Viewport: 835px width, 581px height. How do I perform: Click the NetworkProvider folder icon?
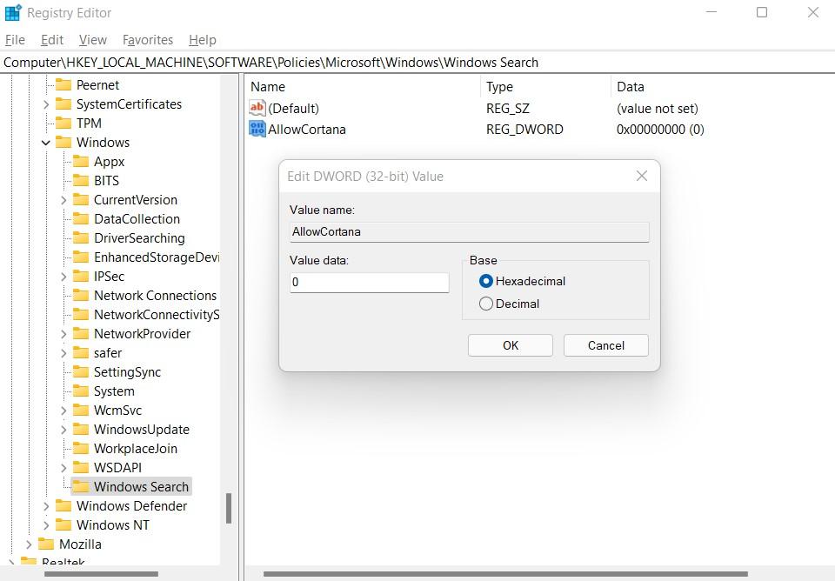pos(81,335)
